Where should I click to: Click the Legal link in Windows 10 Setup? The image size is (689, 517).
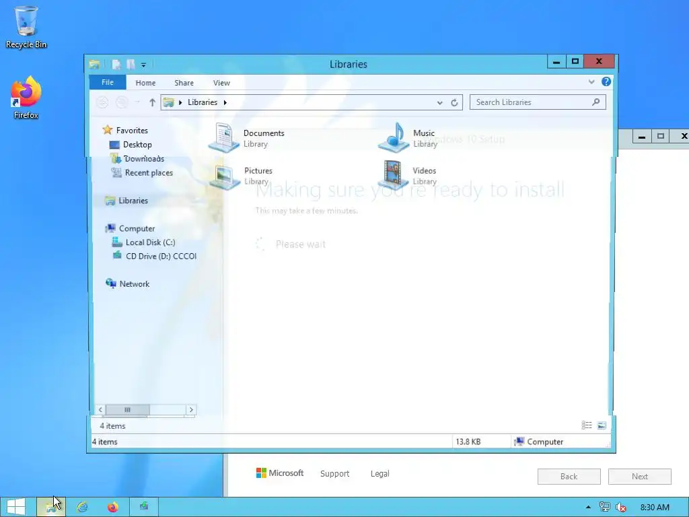point(379,473)
